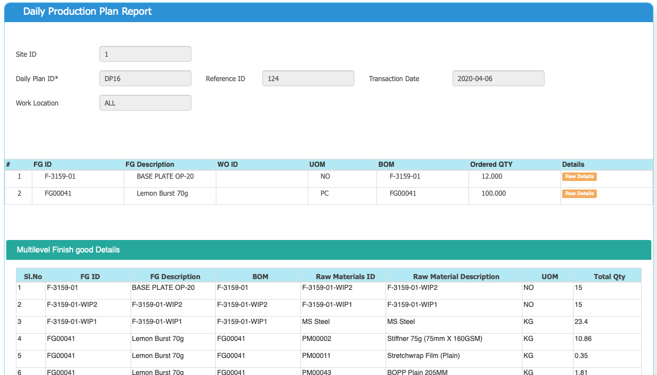This screenshot has height=375, width=657.
Task: Click the Work Location field showing ALL
Action: (x=145, y=103)
